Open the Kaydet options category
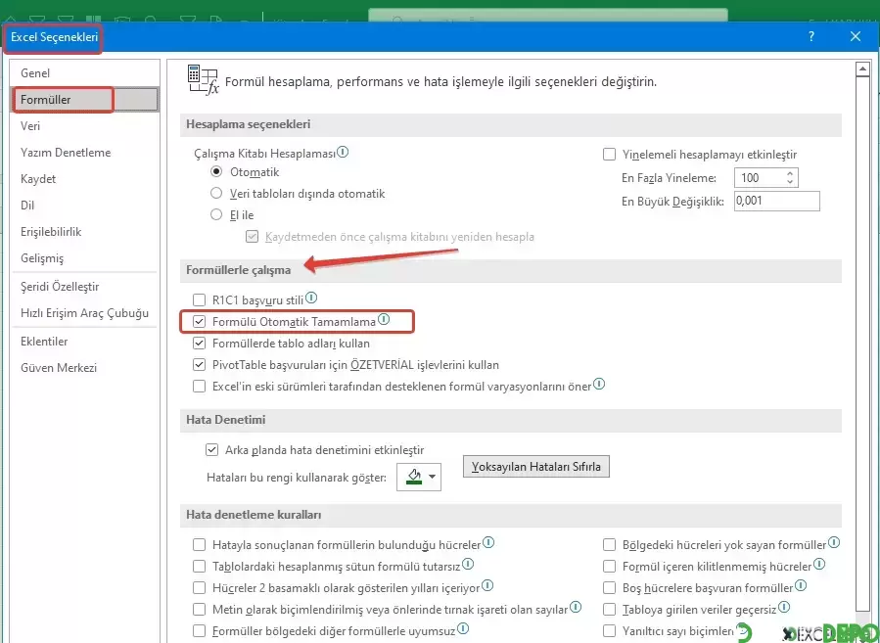This screenshot has height=643, width=880. coord(84,178)
